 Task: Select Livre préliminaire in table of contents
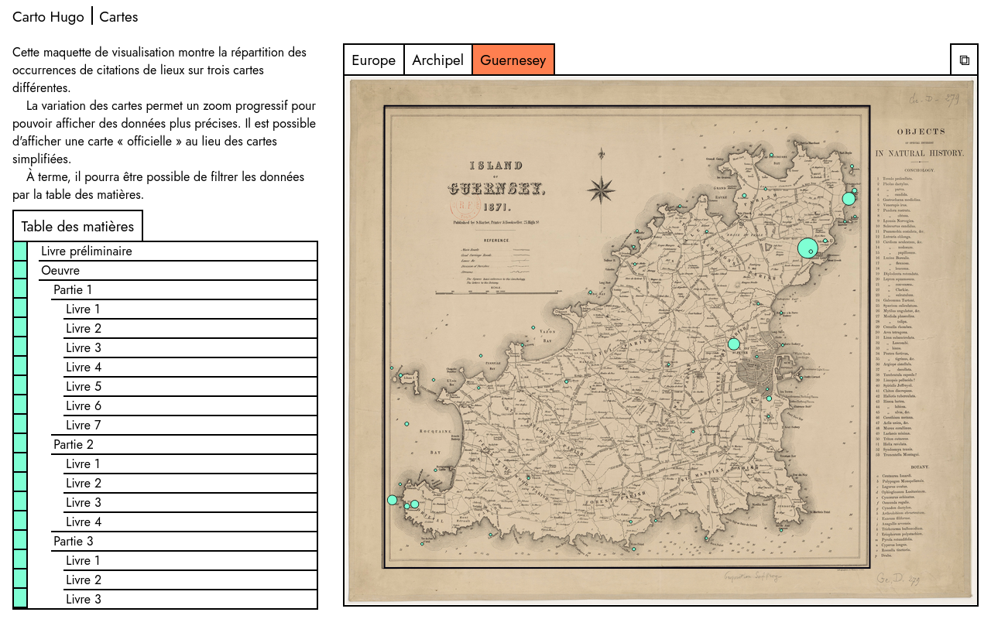pyautogui.click(x=178, y=251)
